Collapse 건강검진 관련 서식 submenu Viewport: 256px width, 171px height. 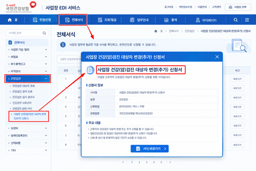22,109
